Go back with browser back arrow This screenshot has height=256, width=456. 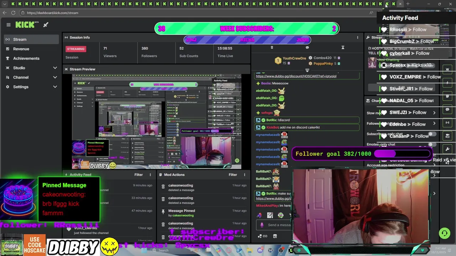pos(4,12)
